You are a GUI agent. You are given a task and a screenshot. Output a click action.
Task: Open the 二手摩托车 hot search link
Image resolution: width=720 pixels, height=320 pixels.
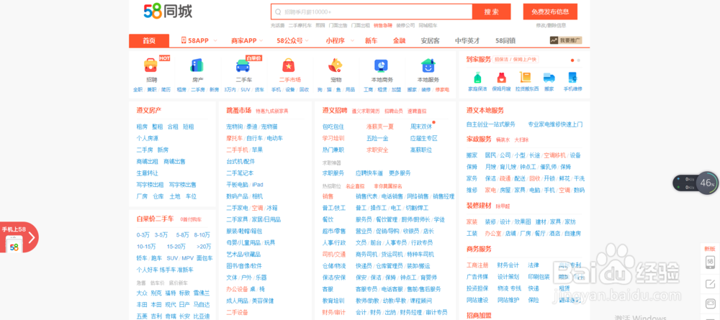(x=300, y=26)
